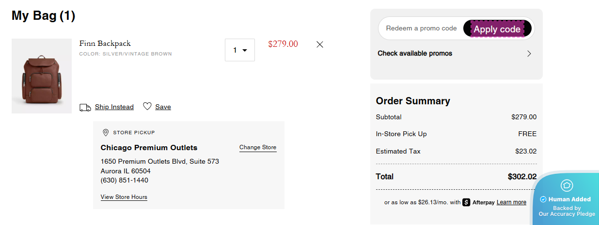Open the quantity dropdown for Finn Backpack
Screen dimensions: 599x225
point(240,50)
